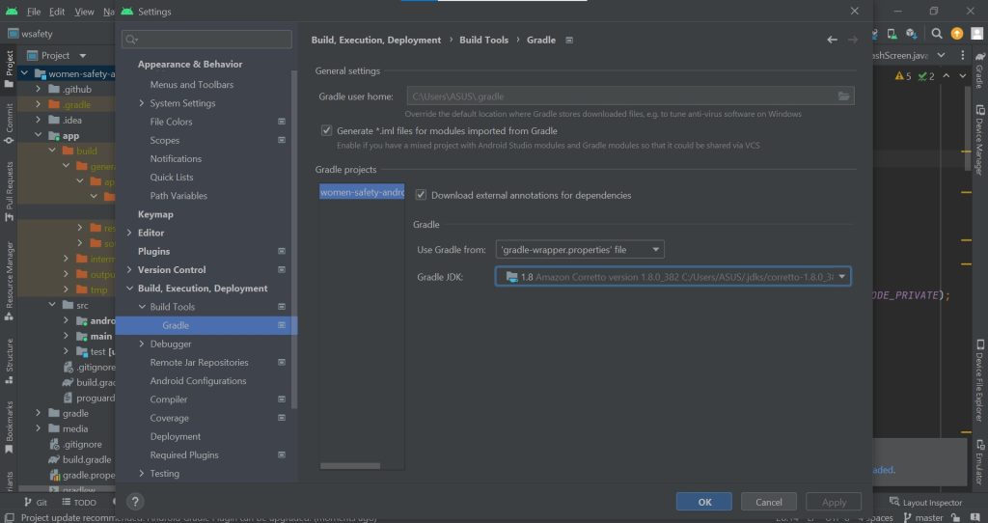The width and height of the screenshot is (988, 523).
Task: Click the project-level icon beside Gradle breadcrumb
Action: [x=569, y=41]
